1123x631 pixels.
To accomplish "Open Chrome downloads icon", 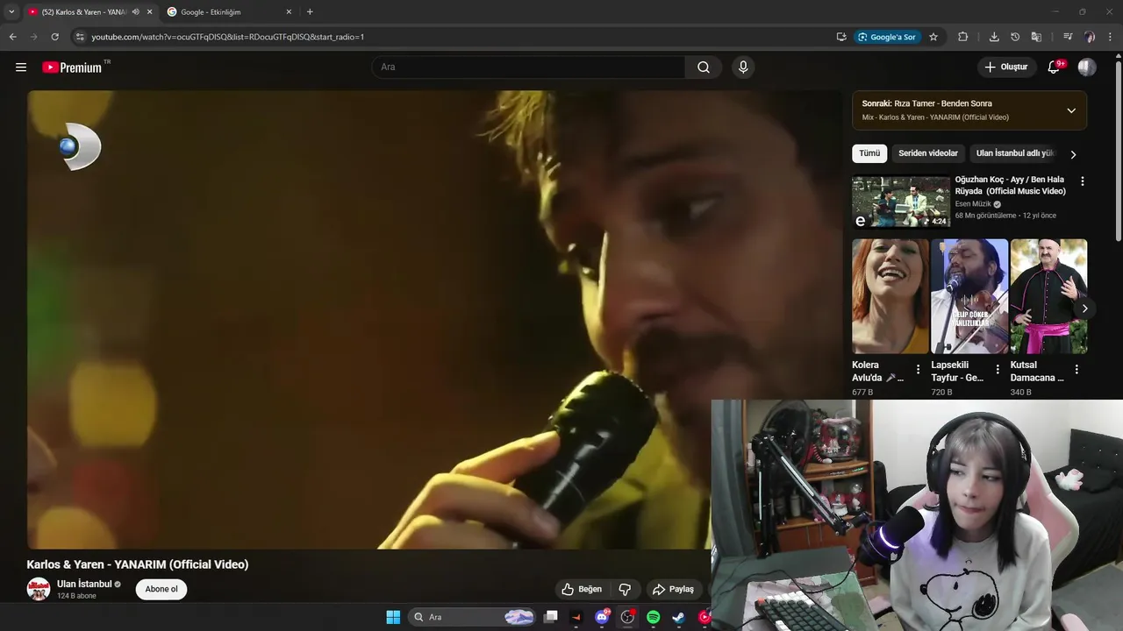I will click(x=994, y=37).
